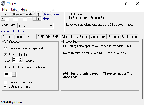This screenshot has height=105, width=144.
Task: Click the quality scrollbar thumb
Action: (34, 19)
